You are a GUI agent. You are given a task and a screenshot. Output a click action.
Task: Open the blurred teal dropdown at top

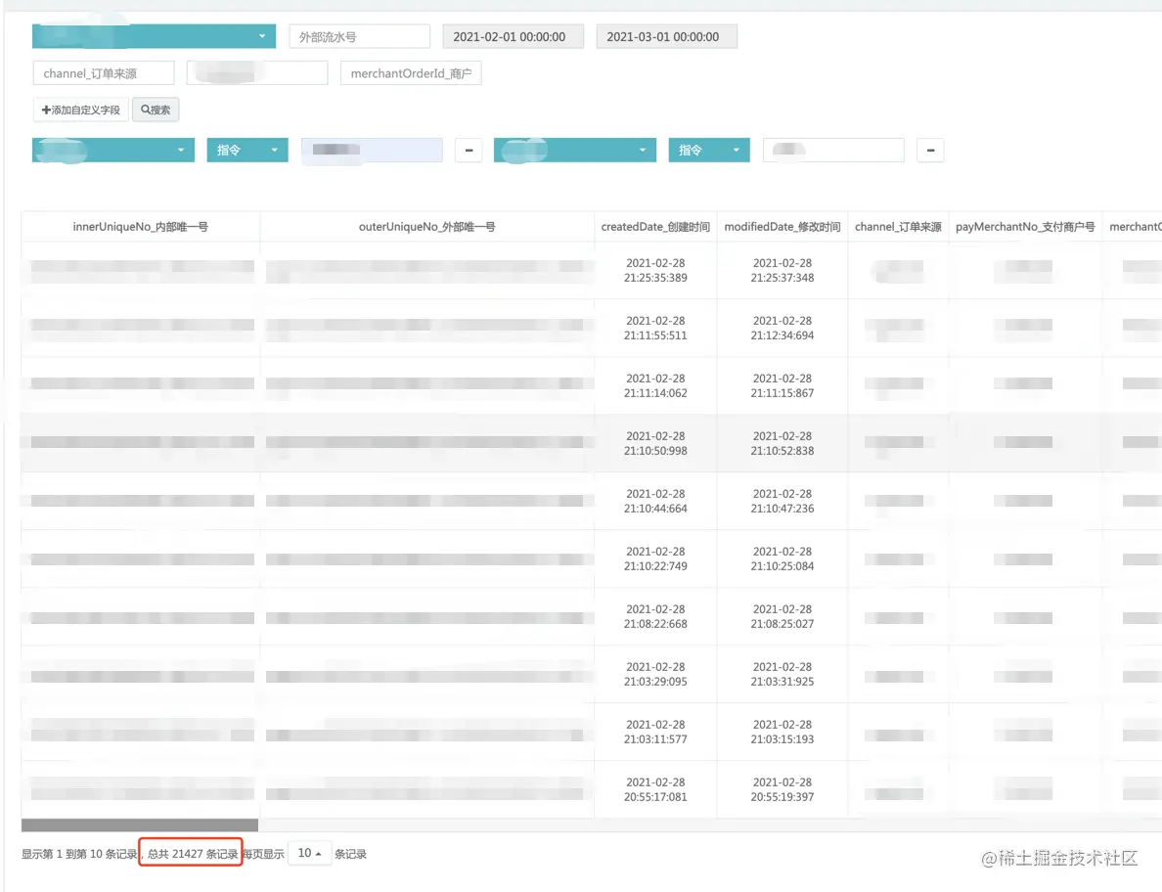click(154, 36)
